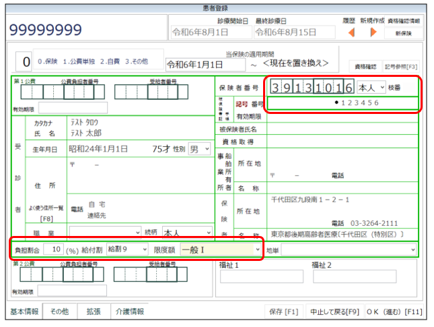The image size is (434, 327).
Task: Switch to the その他 tab
Action: coord(59,311)
